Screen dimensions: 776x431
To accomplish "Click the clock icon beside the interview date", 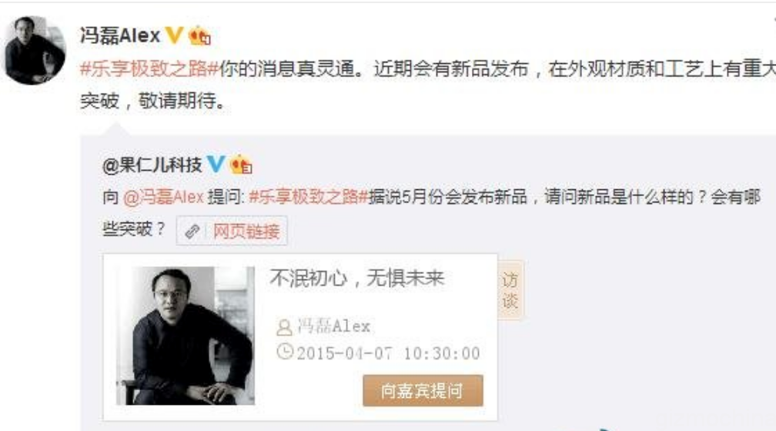I will pos(285,352).
